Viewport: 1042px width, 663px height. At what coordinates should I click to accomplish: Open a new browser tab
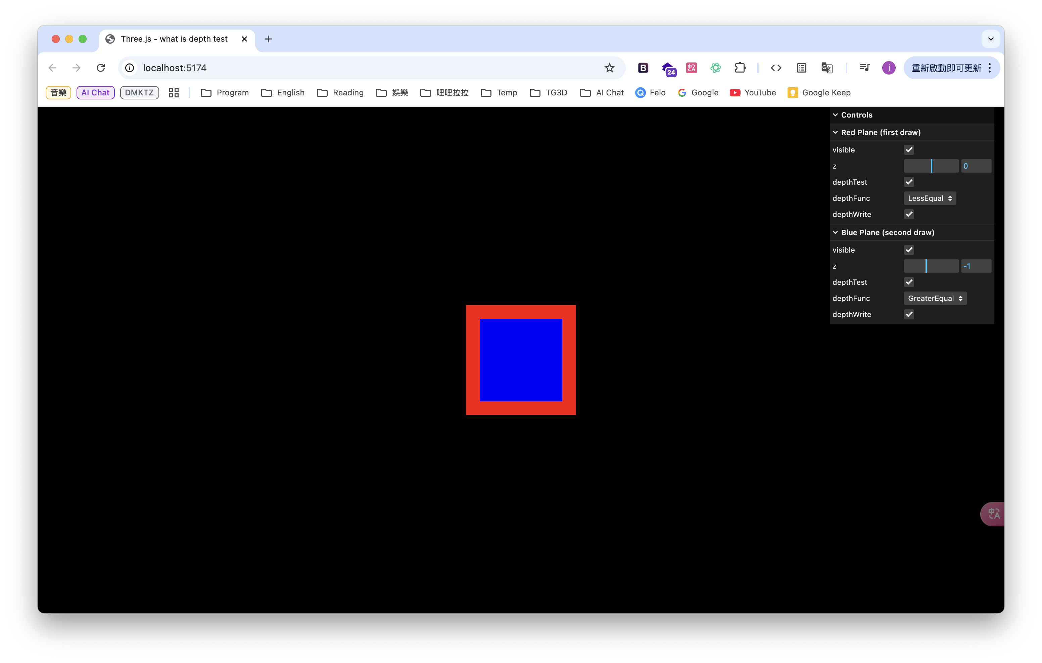268,39
